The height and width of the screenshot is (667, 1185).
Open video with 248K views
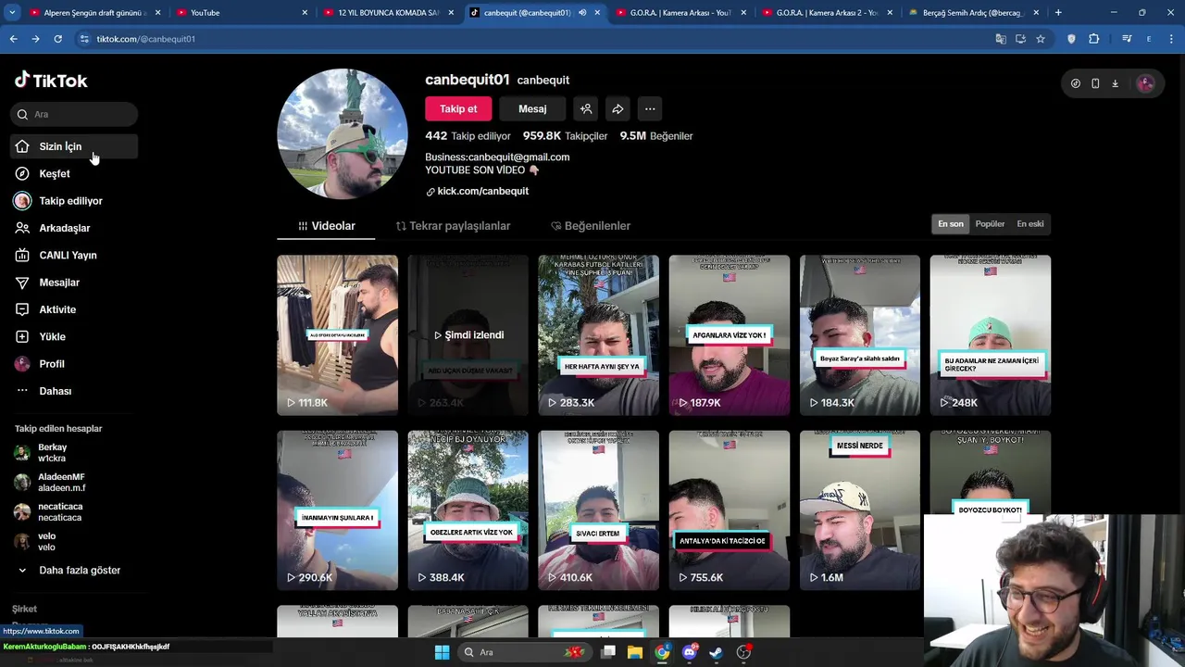991,335
